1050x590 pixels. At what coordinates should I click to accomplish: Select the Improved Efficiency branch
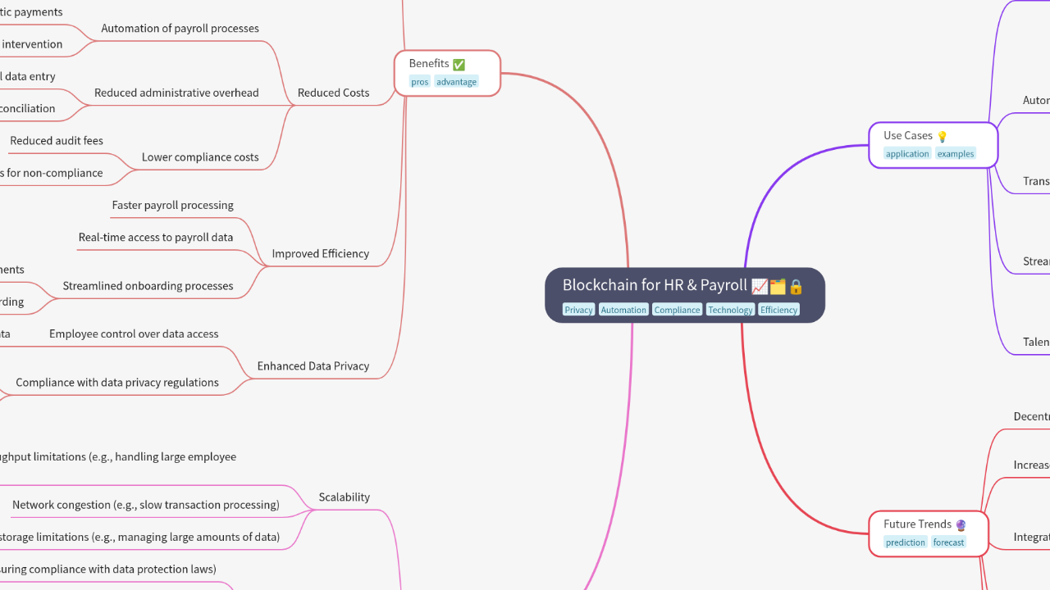[x=321, y=253]
